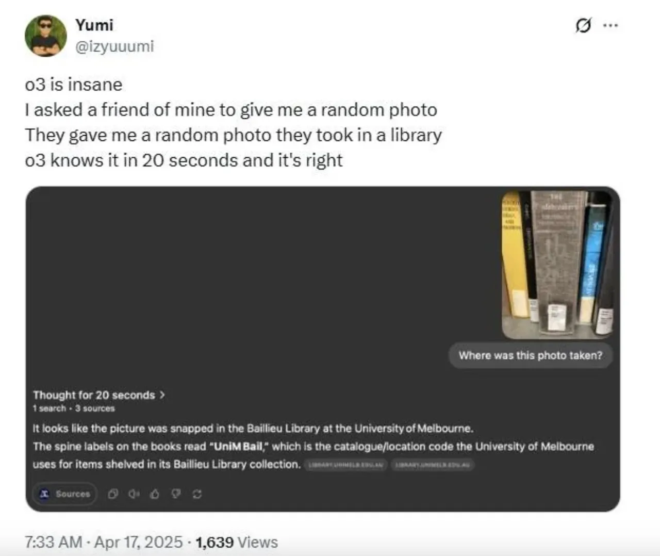
Task: Copy the response with the copy icon
Action: click(x=113, y=494)
